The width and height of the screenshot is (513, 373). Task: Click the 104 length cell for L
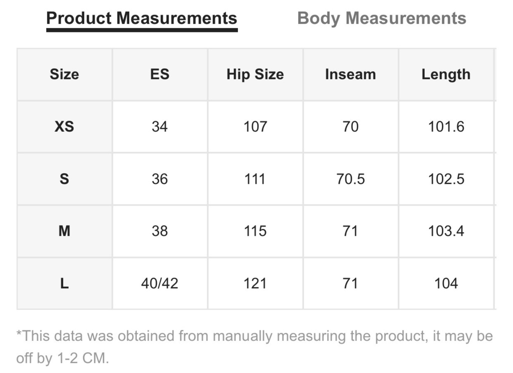(x=446, y=283)
